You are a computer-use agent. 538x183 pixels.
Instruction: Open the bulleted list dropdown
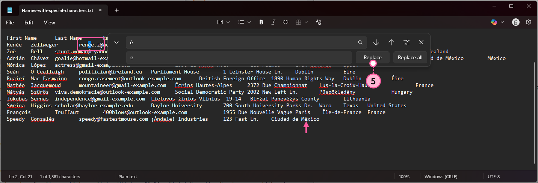245,22
